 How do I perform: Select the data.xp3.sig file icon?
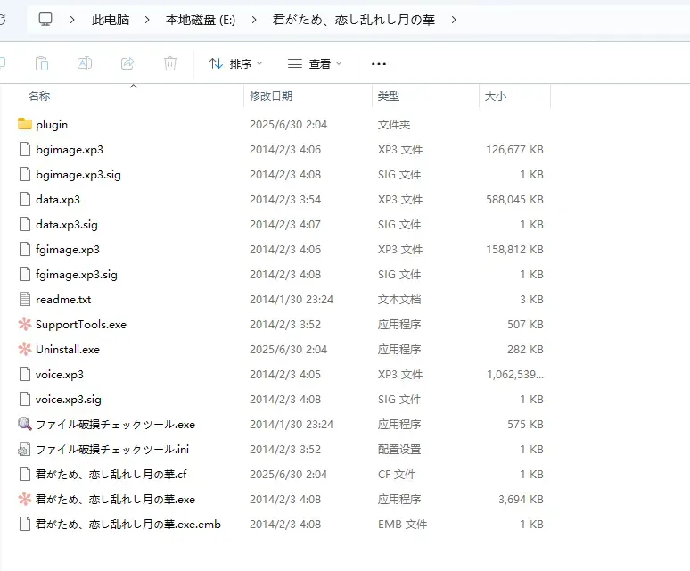pyautogui.click(x=25, y=224)
